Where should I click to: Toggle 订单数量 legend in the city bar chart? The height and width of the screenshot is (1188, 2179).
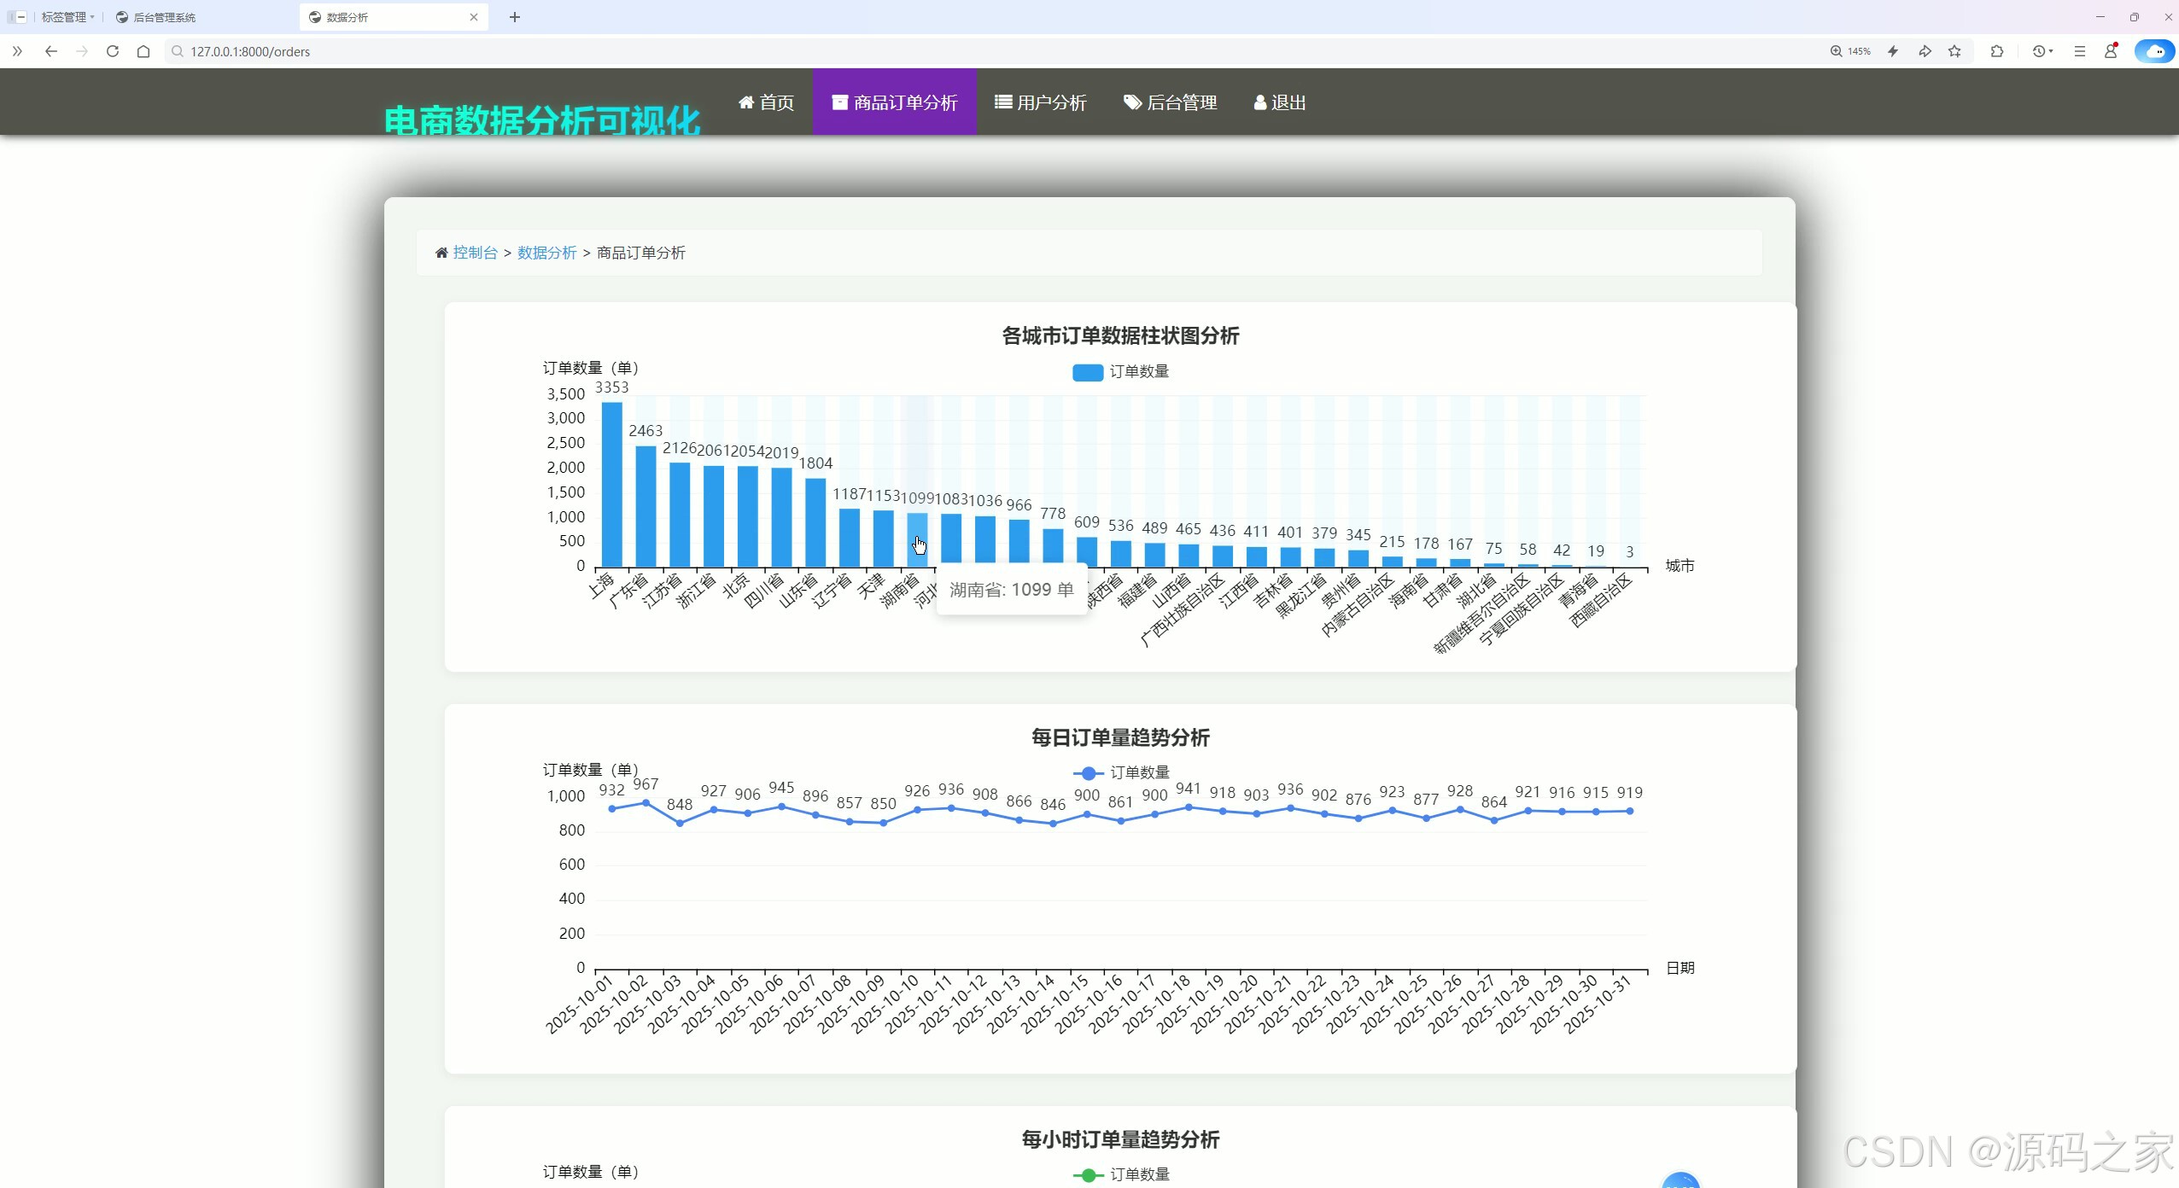tap(1120, 372)
